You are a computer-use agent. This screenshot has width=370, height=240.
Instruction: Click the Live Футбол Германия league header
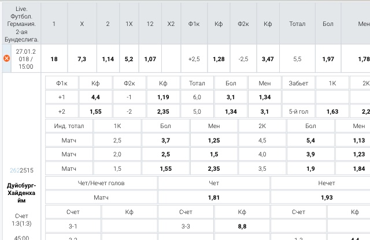[x=21, y=24]
